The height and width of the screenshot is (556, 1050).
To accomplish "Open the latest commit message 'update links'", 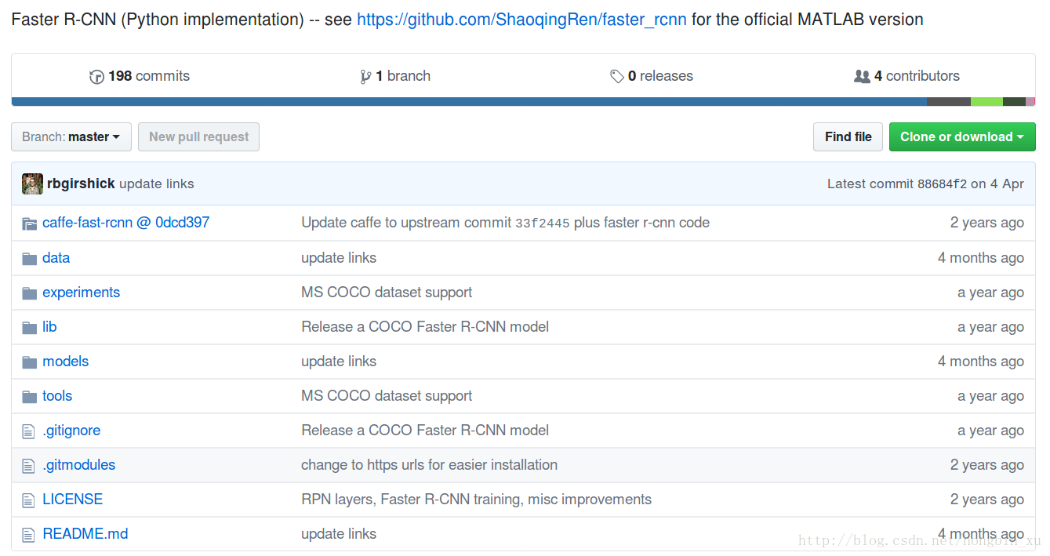I will tap(156, 184).
